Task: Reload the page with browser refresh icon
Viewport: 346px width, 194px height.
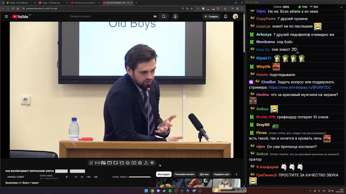Action: (13, 8)
